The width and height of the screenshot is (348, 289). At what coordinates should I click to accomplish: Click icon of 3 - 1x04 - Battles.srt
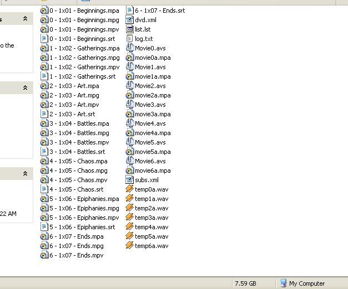44,152
